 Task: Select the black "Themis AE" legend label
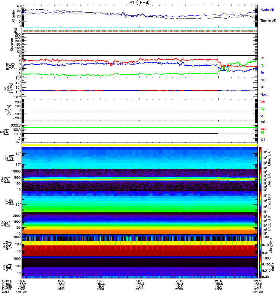pos(268,21)
